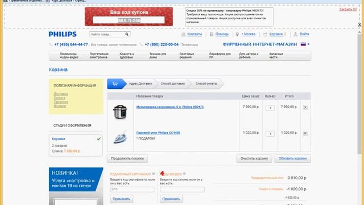Open the Портативная электроника menu
The height and width of the screenshot is (205, 364).
coord(99,56)
